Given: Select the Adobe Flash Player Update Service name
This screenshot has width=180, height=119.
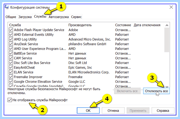Looking at the screenshot, I should pyautogui.click(x=39, y=30).
